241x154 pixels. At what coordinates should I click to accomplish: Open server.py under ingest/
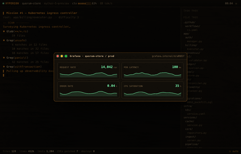(194, 140)
